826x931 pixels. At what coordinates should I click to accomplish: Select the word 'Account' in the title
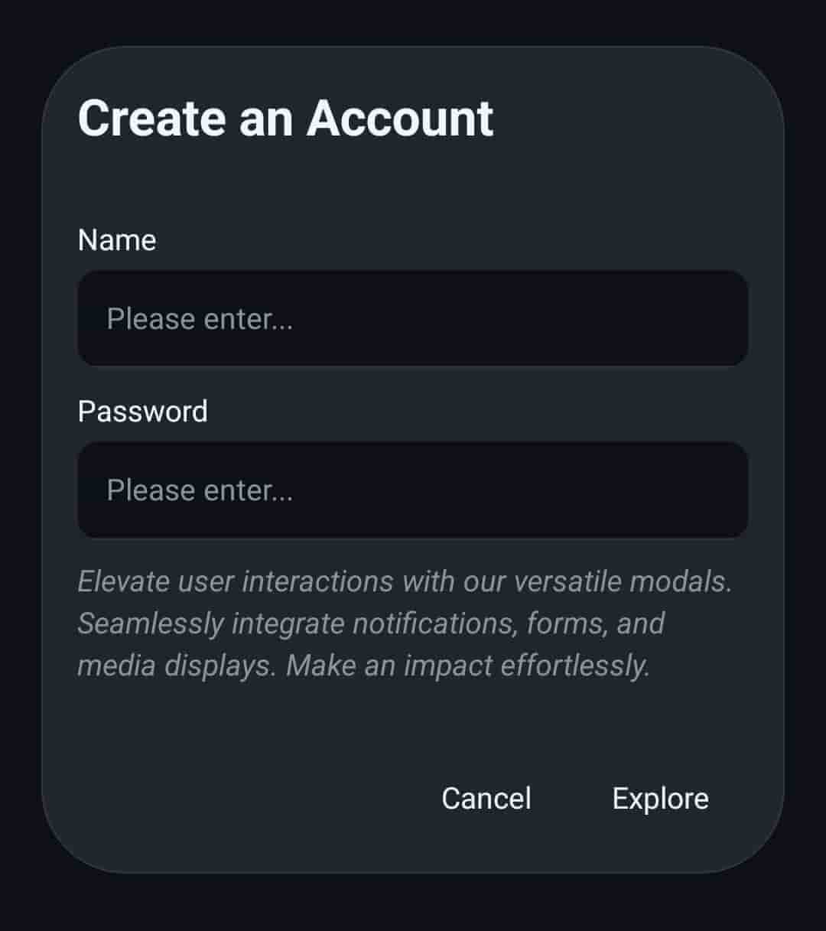coord(400,119)
